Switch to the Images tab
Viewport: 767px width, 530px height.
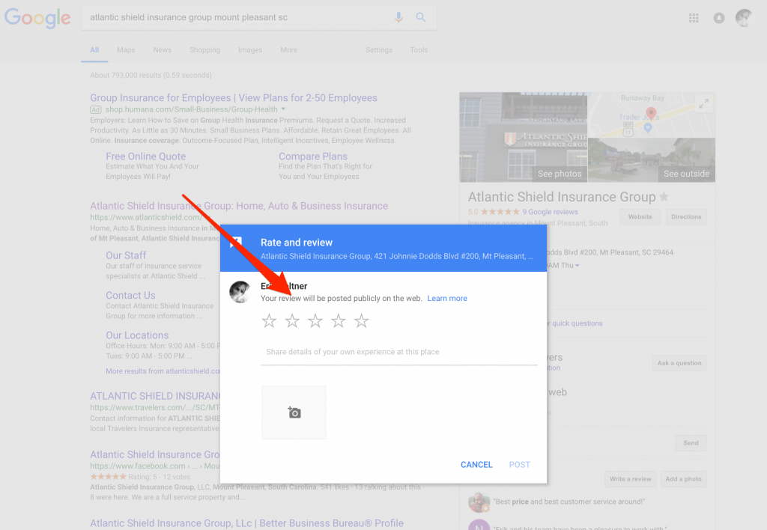250,50
